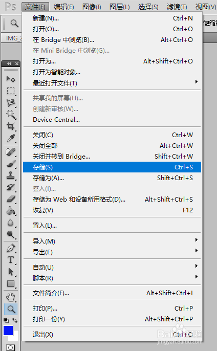Viewport: 217px width, 351px height.
Task: Select the Pen tool
Action: [11, 248]
